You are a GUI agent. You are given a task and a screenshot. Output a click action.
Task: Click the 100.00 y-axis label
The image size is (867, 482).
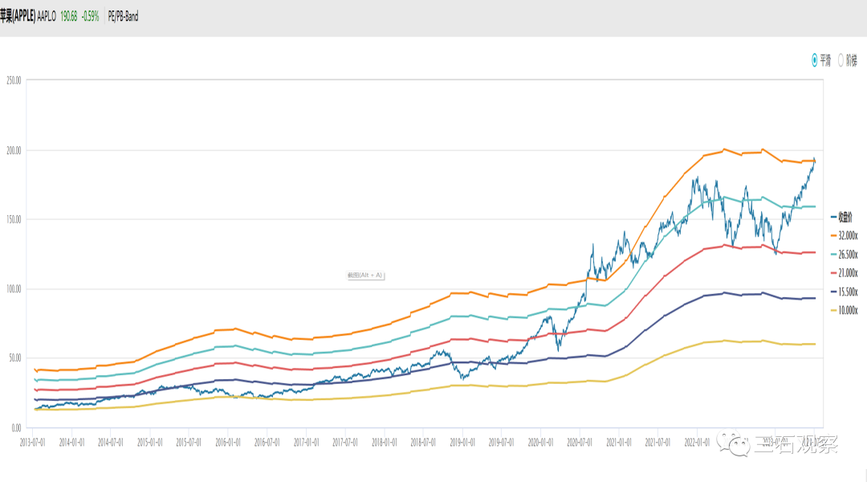tap(14, 289)
